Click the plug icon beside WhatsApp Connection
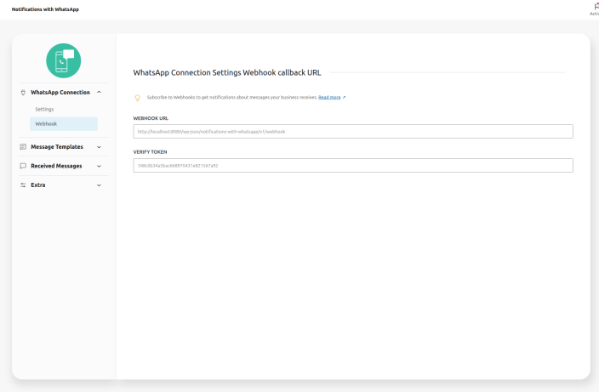The height and width of the screenshot is (392, 599). point(23,92)
